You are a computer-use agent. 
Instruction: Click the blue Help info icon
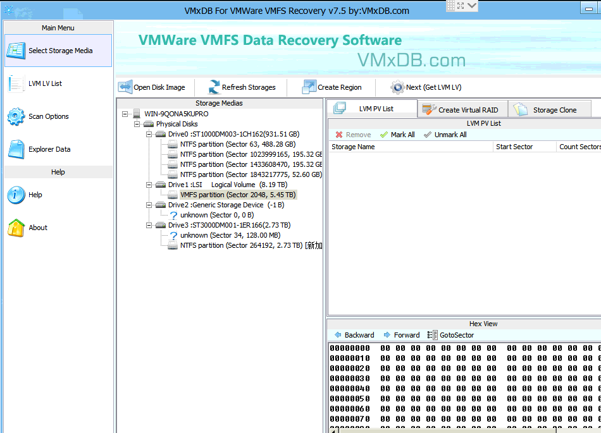click(16, 195)
